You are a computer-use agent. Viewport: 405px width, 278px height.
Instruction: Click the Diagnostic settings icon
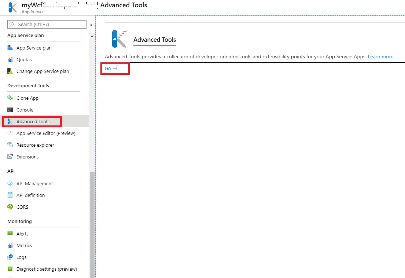[x=10, y=269]
